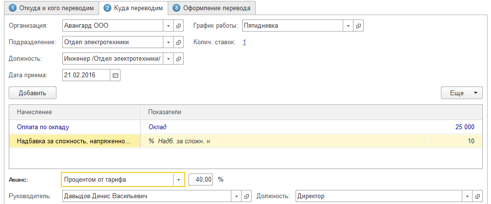Expand the Руководитель dropdown list
Screen dimensions: 491x204
tap(237, 196)
